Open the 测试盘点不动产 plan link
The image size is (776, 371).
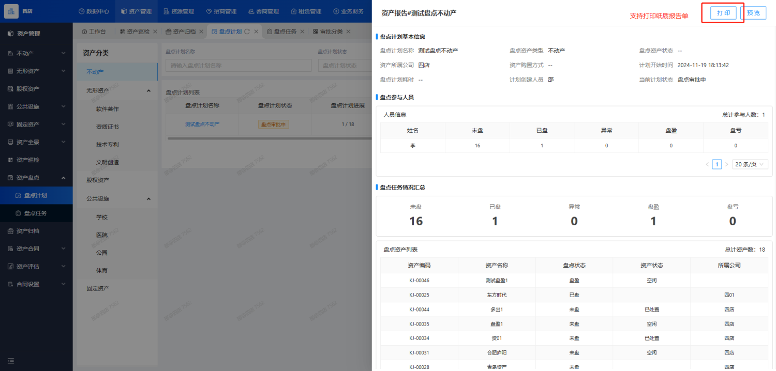pyautogui.click(x=202, y=124)
